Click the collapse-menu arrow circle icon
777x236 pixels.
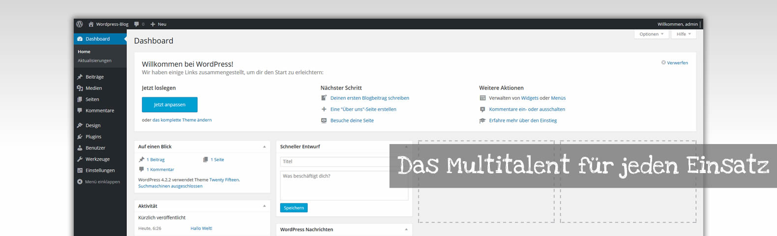pyautogui.click(x=80, y=182)
